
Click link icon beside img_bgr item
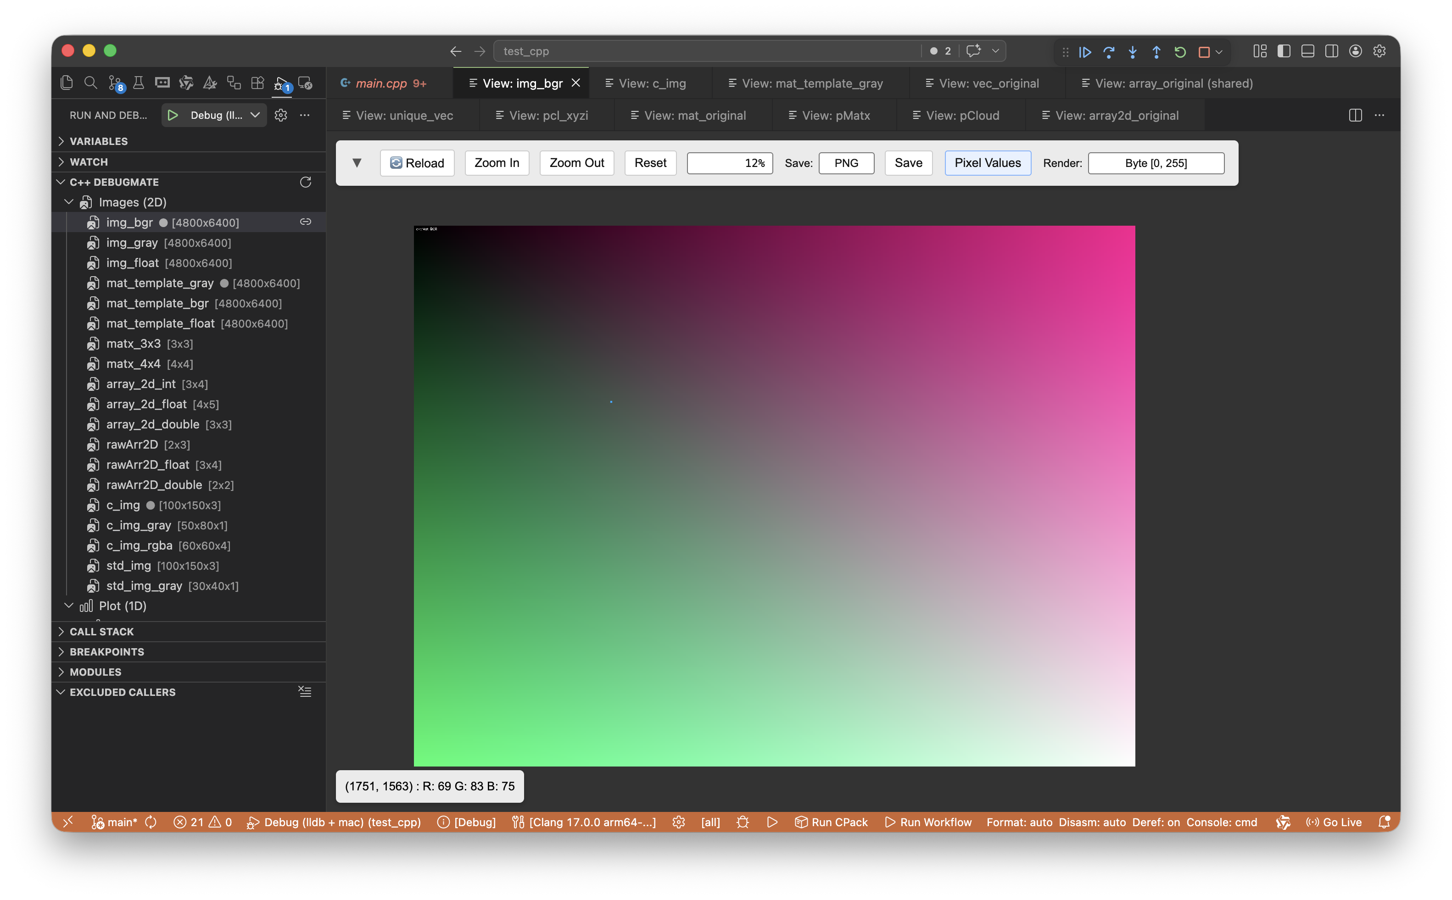click(x=305, y=222)
